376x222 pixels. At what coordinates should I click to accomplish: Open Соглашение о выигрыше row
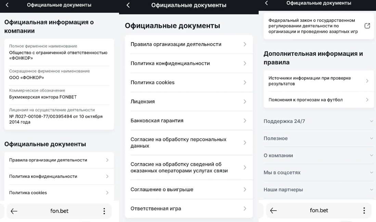tap(189, 189)
